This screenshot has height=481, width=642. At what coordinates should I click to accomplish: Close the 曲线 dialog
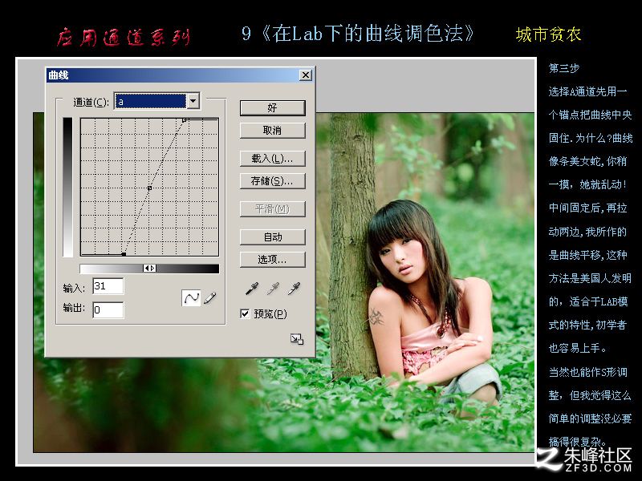coord(306,75)
